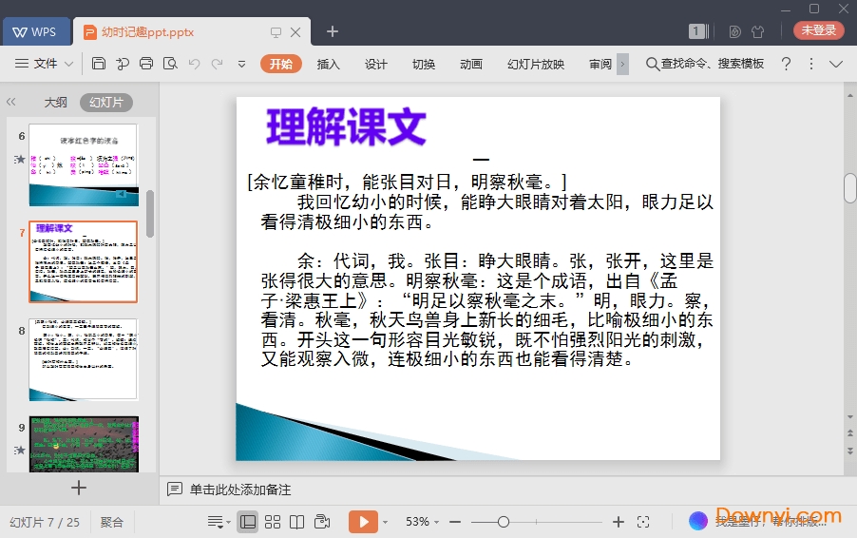This screenshot has height=538, width=857.
Task: Open Print Preview from quick toolbar
Action: pyautogui.click(x=170, y=64)
